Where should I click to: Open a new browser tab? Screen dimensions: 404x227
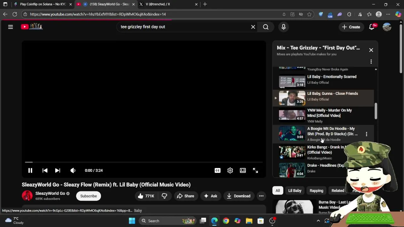click(205, 4)
